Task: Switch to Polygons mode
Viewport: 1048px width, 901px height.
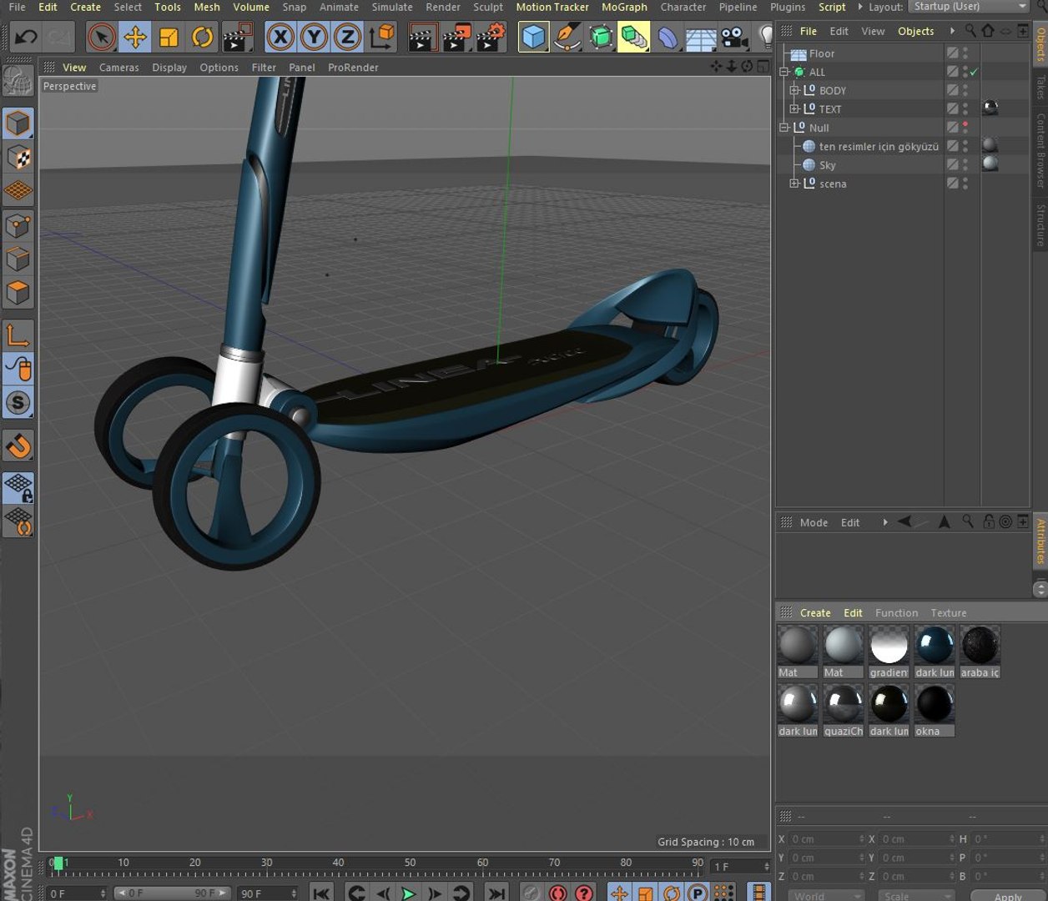Action: click(18, 294)
